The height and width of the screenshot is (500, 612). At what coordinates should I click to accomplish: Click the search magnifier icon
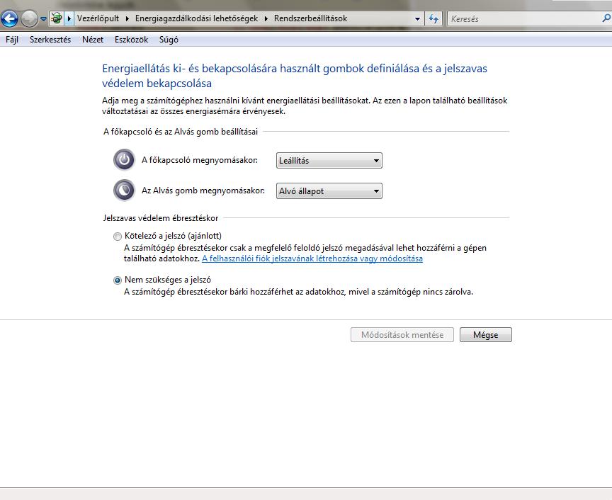click(606, 18)
